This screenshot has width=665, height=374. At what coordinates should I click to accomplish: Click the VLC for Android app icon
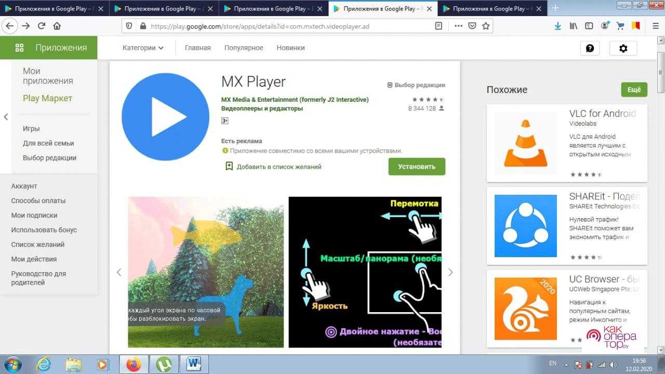525,143
